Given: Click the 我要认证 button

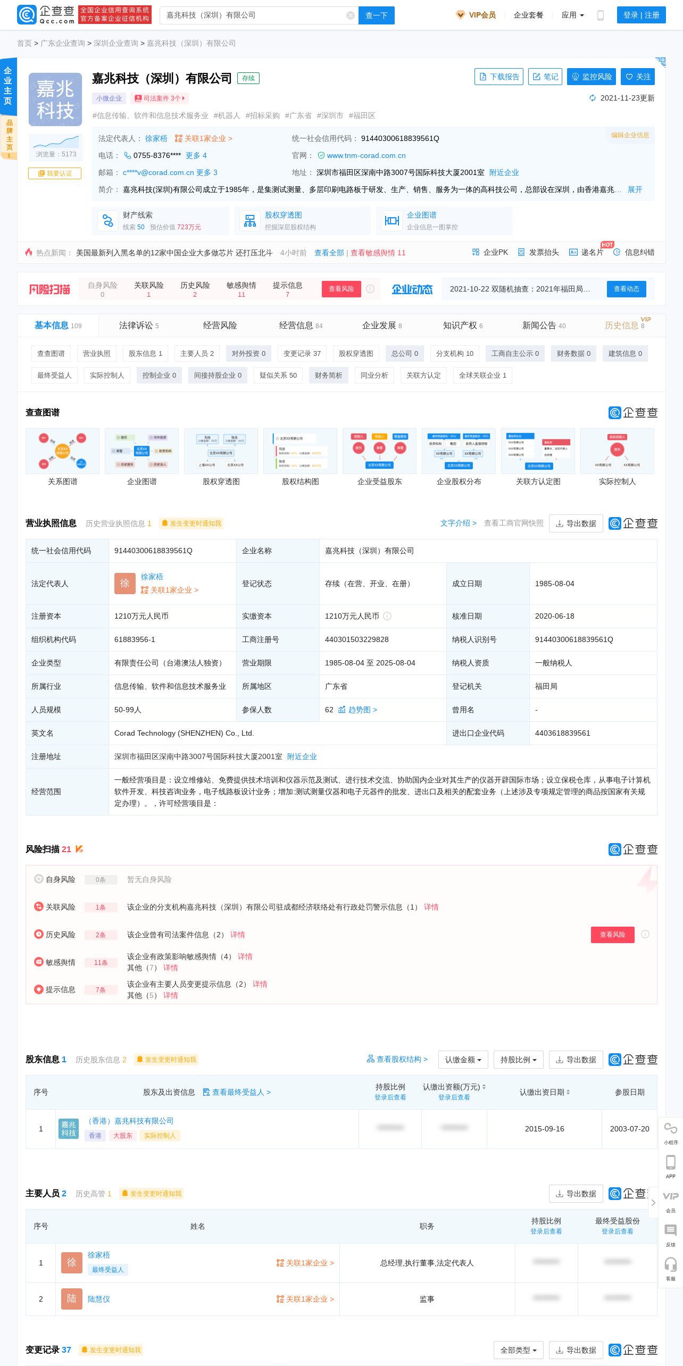Looking at the screenshot, I should [55, 173].
